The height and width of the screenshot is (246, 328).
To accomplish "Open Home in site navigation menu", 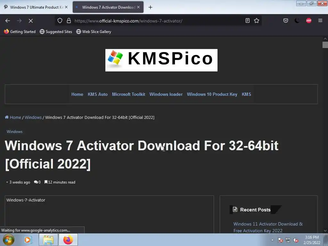I will (x=77, y=94).
